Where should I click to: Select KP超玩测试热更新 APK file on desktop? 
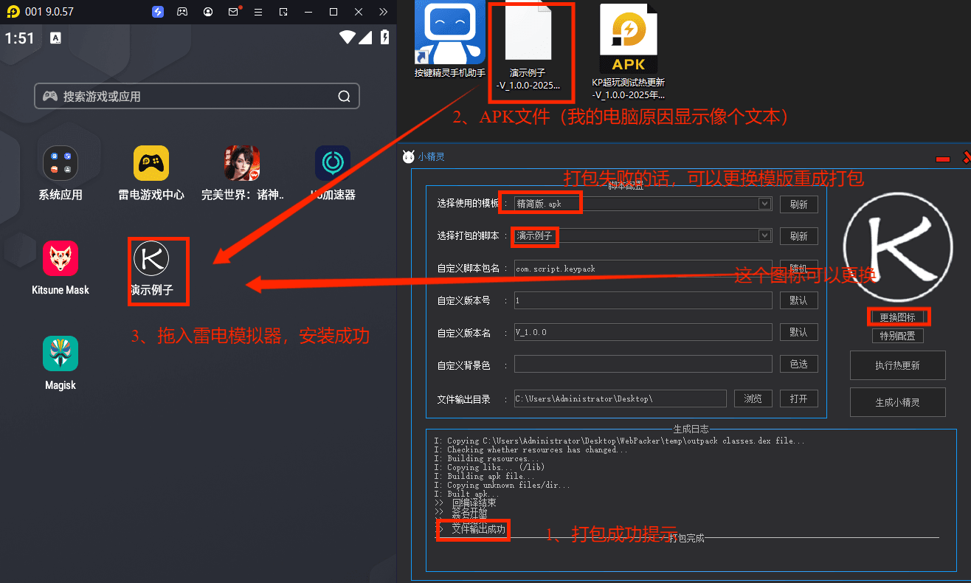pyautogui.click(x=628, y=52)
